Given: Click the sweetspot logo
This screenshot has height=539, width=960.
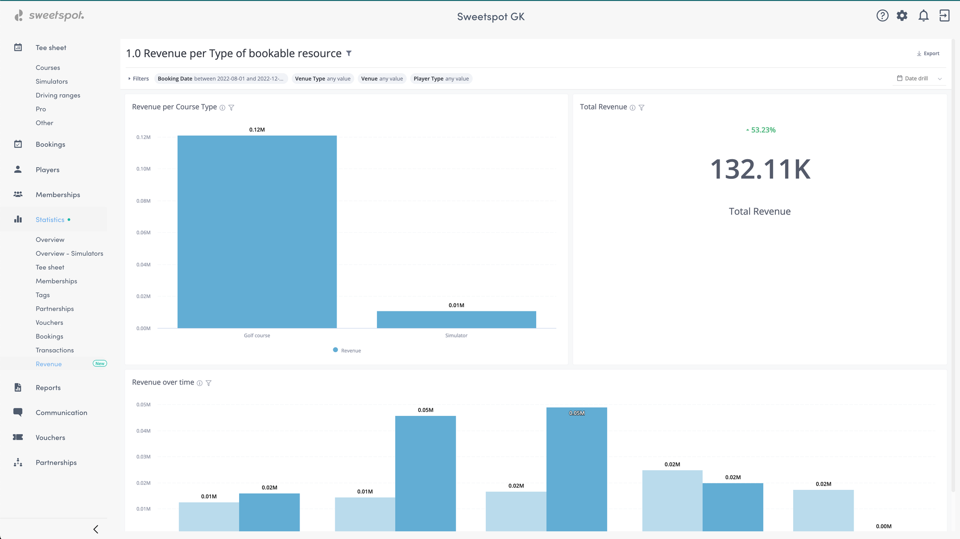Looking at the screenshot, I should (49, 15).
